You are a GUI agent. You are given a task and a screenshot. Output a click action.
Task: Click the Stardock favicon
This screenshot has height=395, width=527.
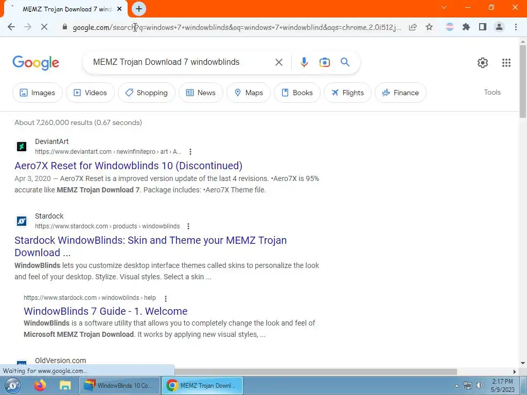click(x=22, y=221)
